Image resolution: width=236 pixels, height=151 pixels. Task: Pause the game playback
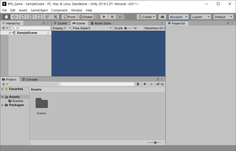(x=112, y=17)
